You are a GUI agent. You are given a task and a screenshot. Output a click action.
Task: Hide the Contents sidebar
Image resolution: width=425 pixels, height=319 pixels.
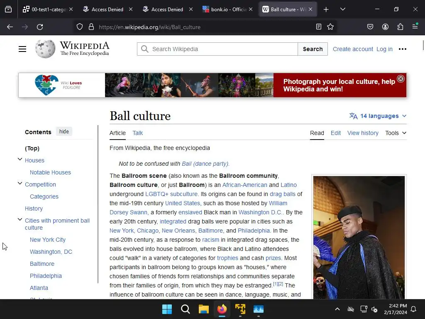(x=64, y=132)
